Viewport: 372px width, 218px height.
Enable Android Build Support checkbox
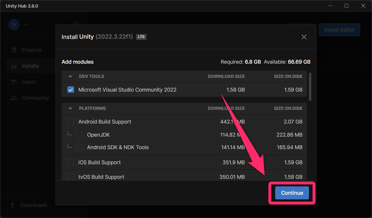[71, 122]
